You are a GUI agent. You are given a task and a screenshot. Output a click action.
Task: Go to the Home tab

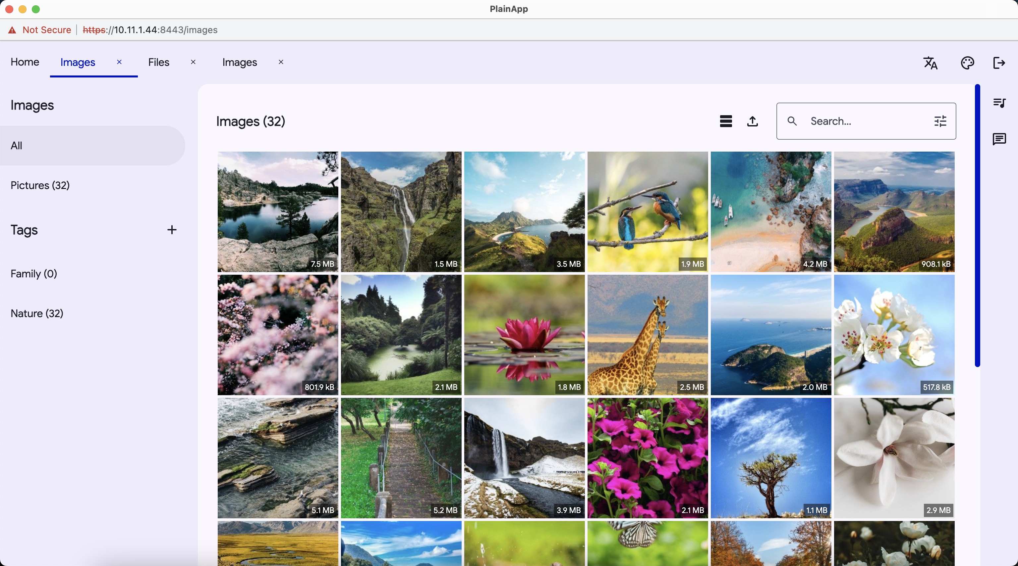click(25, 62)
